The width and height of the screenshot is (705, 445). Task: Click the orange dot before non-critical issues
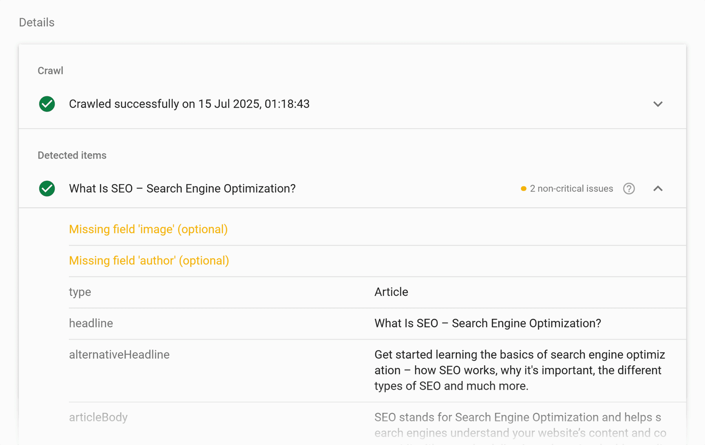coord(523,189)
